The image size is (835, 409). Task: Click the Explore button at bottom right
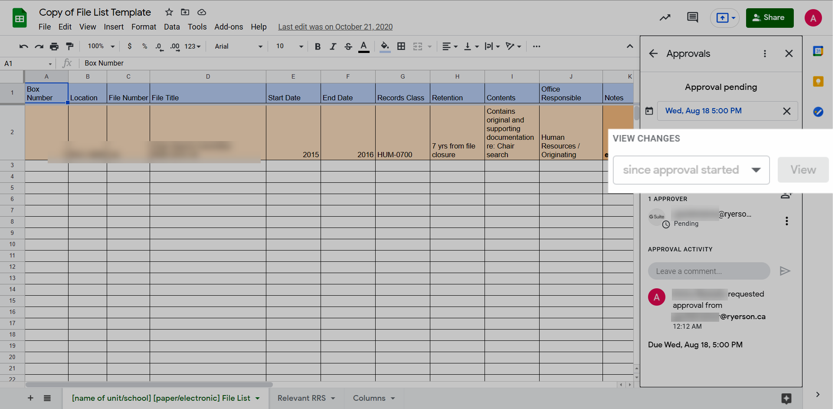786,398
